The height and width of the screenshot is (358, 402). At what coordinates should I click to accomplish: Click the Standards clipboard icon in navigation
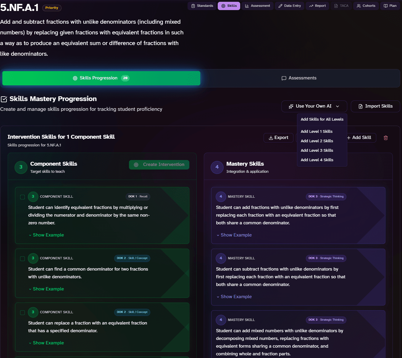pyautogui.click(x=193, y=6)
